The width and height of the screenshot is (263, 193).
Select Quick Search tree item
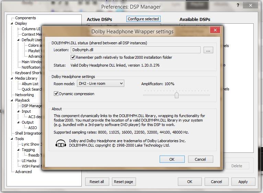(32, 89)
